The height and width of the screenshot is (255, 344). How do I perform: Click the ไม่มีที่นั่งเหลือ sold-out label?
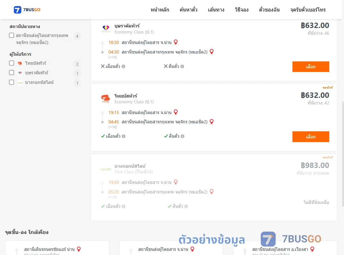pos(316,202)
